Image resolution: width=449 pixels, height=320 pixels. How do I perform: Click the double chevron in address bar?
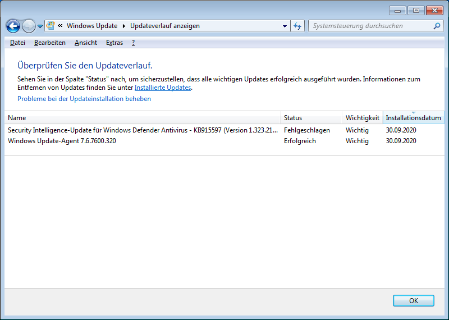(x=60, y=25)
